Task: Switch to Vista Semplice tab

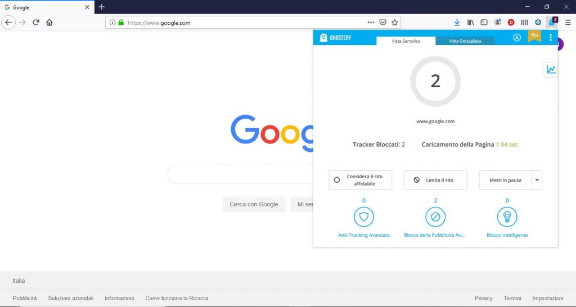Action: click(x=406, y=40)
